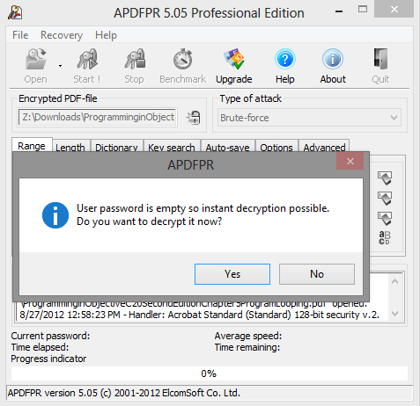
Task: Click the 'Average speed:' label
Action: (x=248, y=336)
